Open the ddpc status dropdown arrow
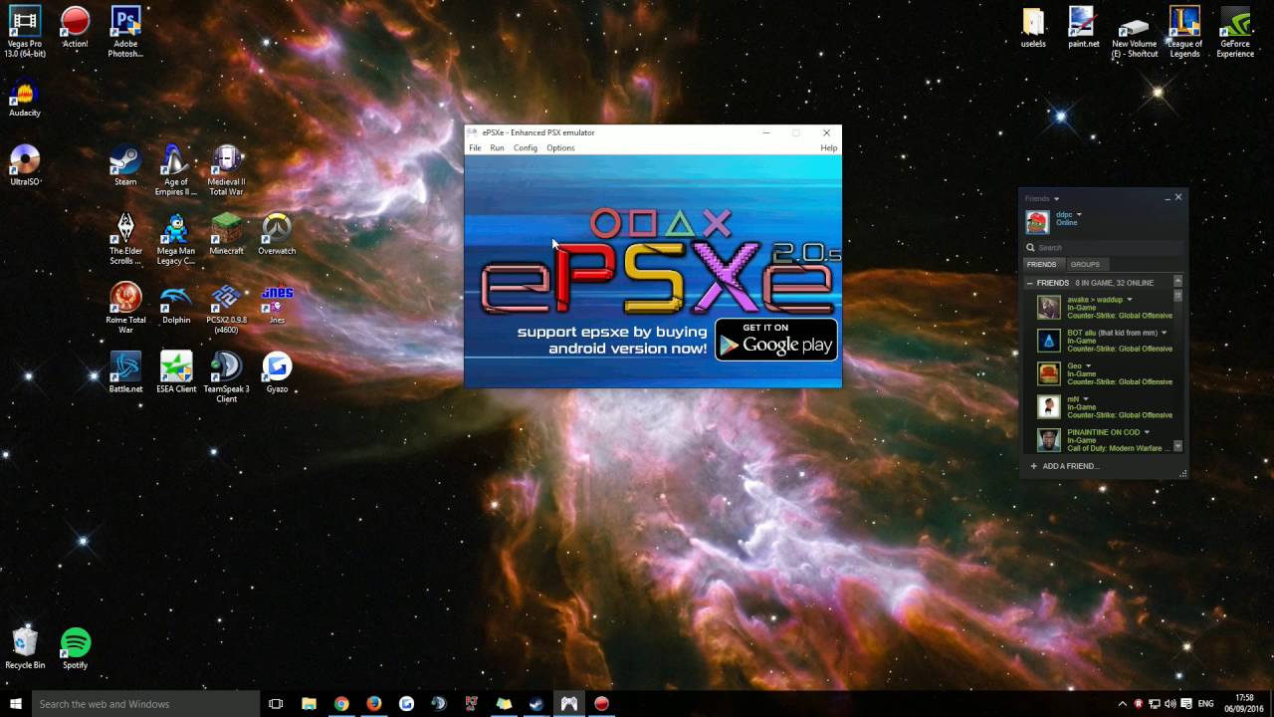 pyautogui.click(x=1078, y=214)
